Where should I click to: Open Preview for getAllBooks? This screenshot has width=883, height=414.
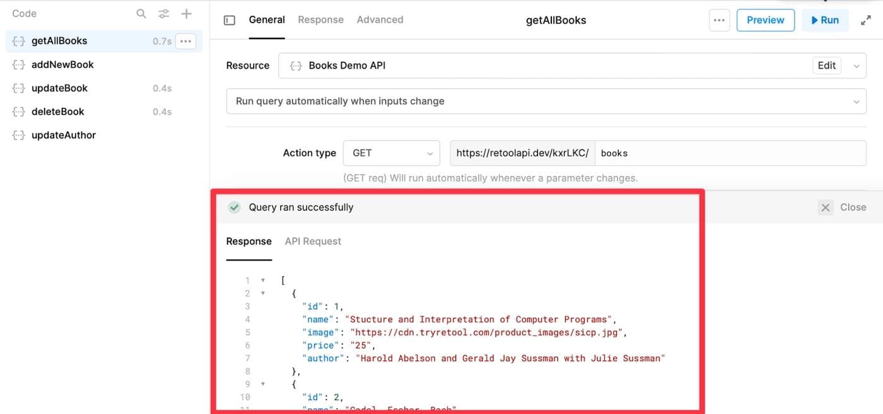[x=765, y=20]
